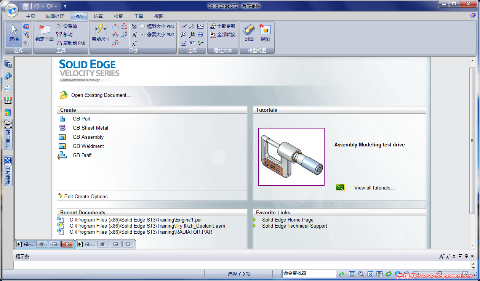Click the 复制到 PMI command
Image resolution: width=480 pixels, height=281 pixels.
71,43
